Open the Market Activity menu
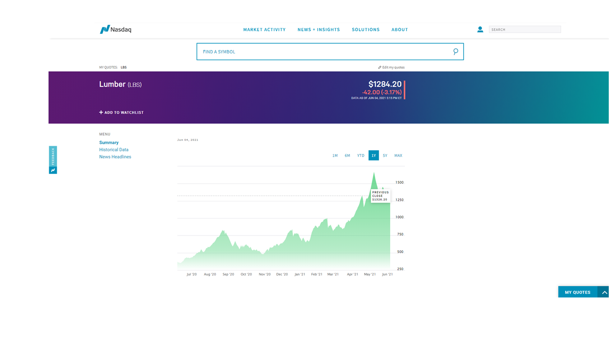The image size is (615, 346). pos(264,30)
